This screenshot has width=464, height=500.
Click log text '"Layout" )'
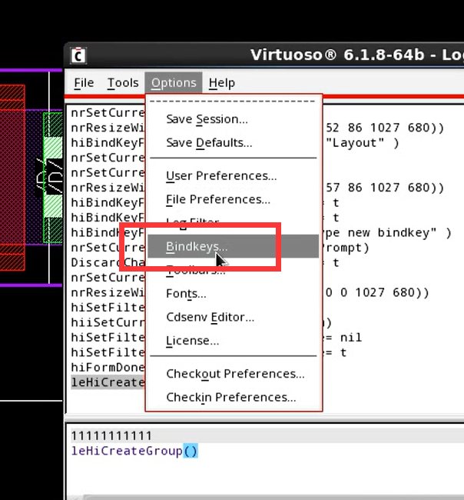click(363, 143)
